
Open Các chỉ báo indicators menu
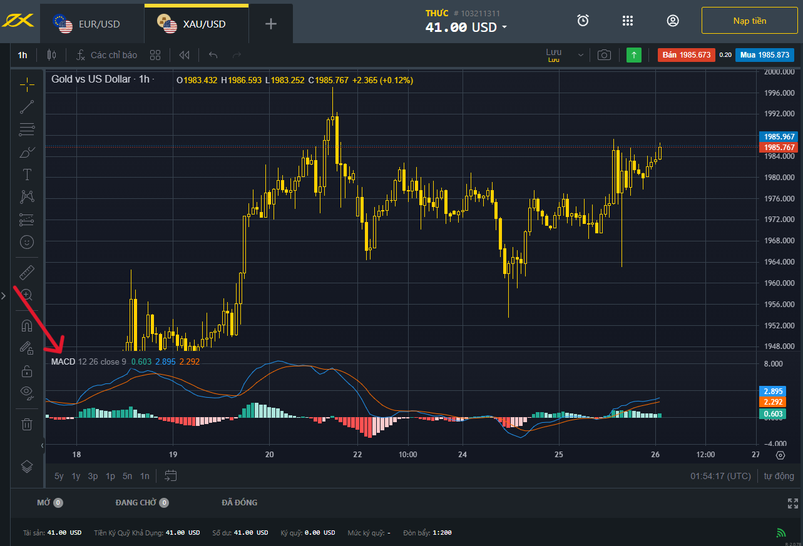[x=106, y=55]
